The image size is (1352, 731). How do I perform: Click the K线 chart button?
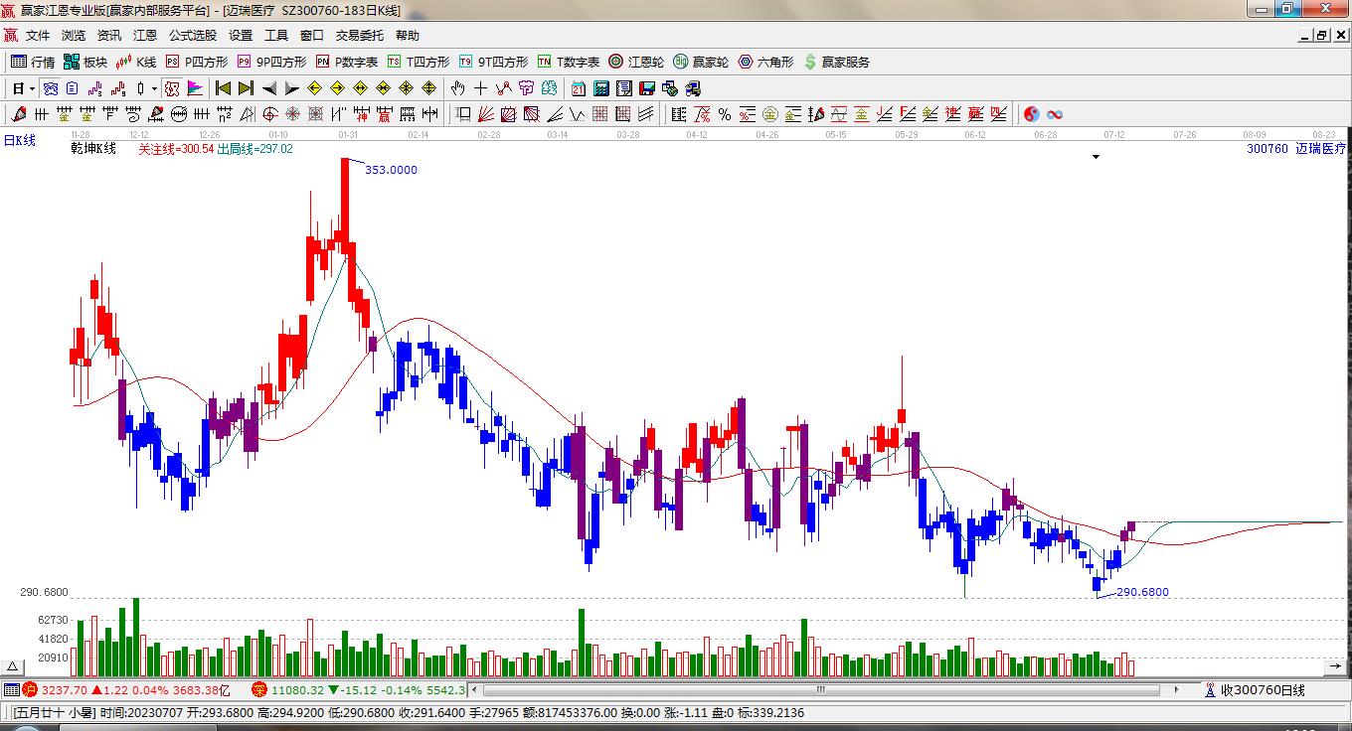pos(136,62)
